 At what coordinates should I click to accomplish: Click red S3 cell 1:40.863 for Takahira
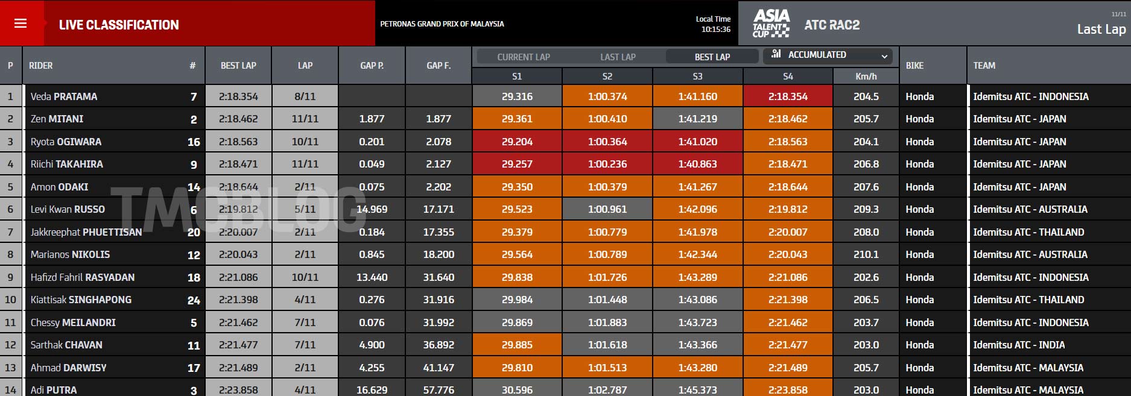pos(697,164)
